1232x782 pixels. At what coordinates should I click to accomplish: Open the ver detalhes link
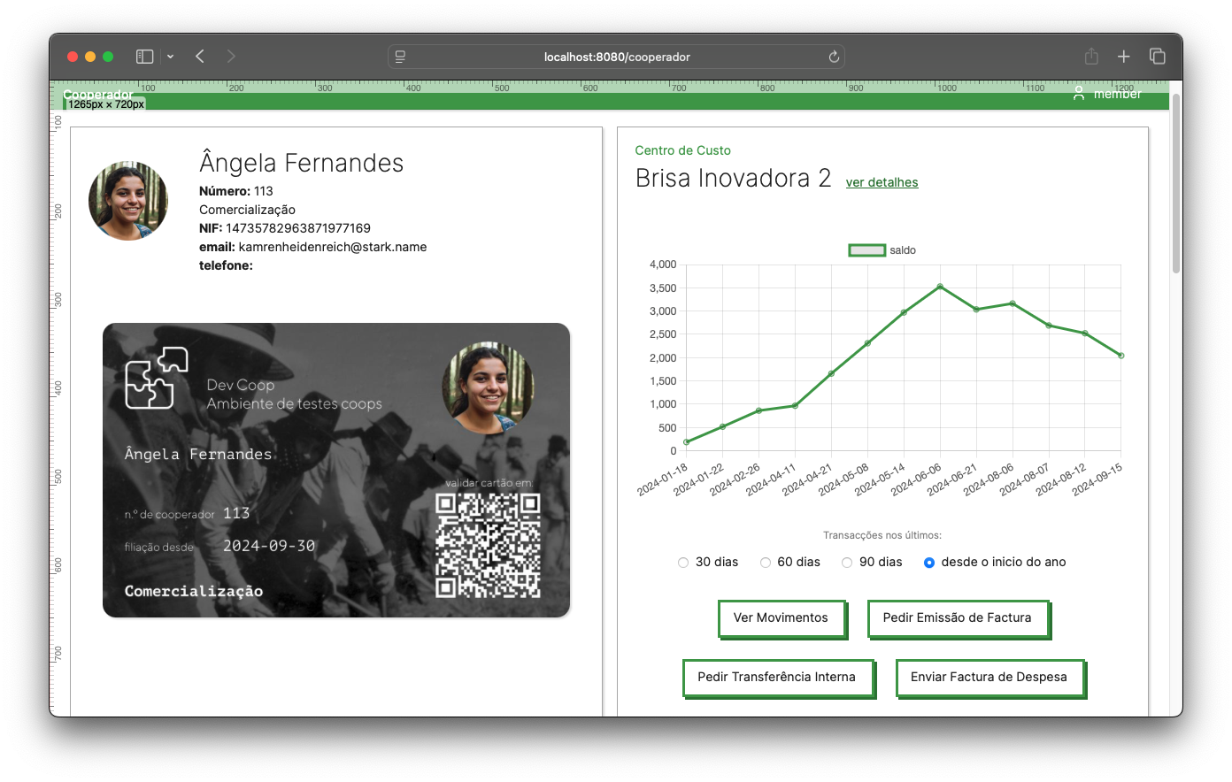tap(882, 182)
